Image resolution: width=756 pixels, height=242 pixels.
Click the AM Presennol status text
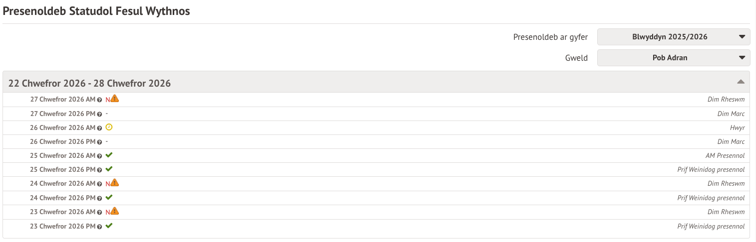(x=725, y=156)
